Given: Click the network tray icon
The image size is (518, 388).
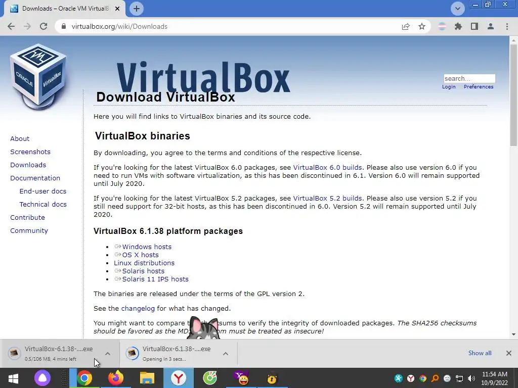Looking at the screenshot, I should click(459, 378).
